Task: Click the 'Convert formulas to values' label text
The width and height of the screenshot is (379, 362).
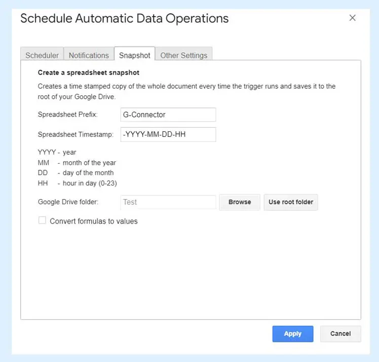Action: pyautogui.click(x=94, y=221)
